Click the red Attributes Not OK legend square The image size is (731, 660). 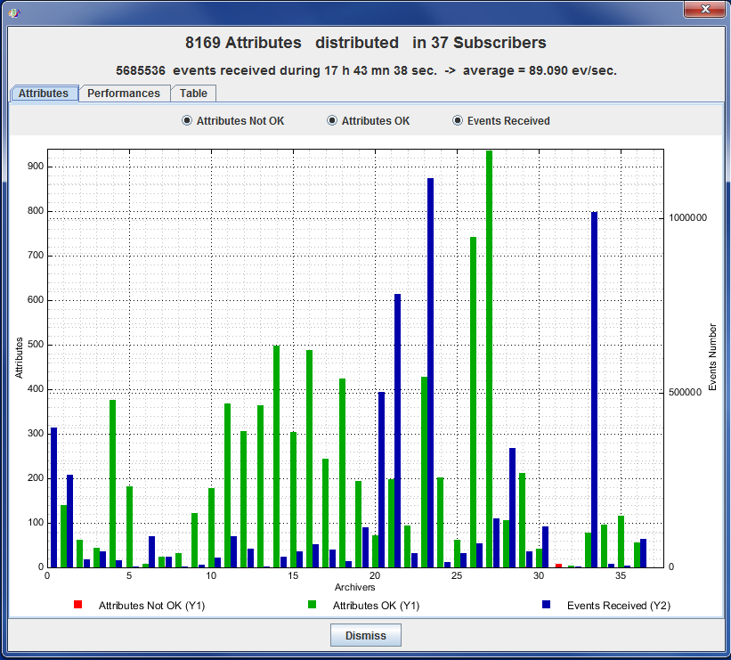[78, 605]
